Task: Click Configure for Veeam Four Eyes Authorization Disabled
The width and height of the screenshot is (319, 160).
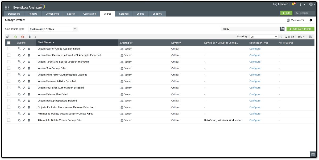Action: [255, 88]
